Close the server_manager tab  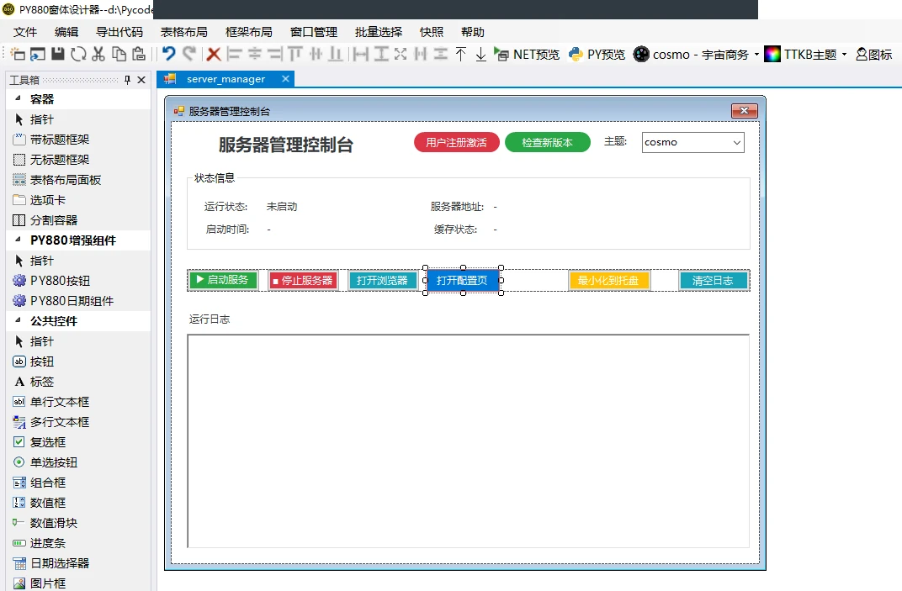(285, 79)
